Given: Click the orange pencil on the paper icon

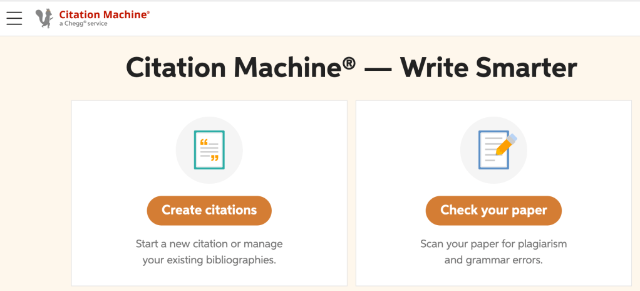Looking at the screenshot, I should (505, 145).
